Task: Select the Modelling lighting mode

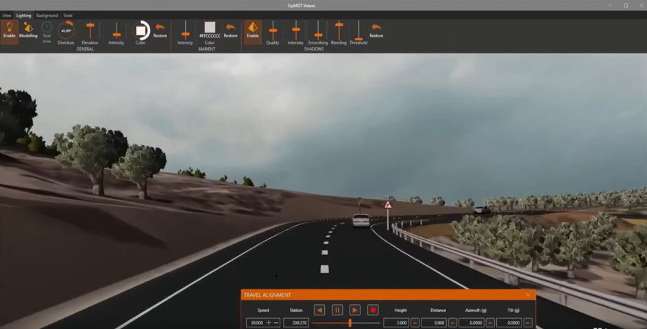Action: click(x=28, y=31)
